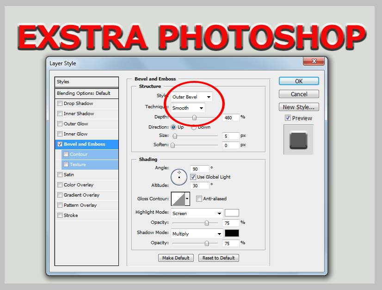This screenshot has width=382, height=290.
Task: Select the Drop Shadow label
Action: [78, 103]
